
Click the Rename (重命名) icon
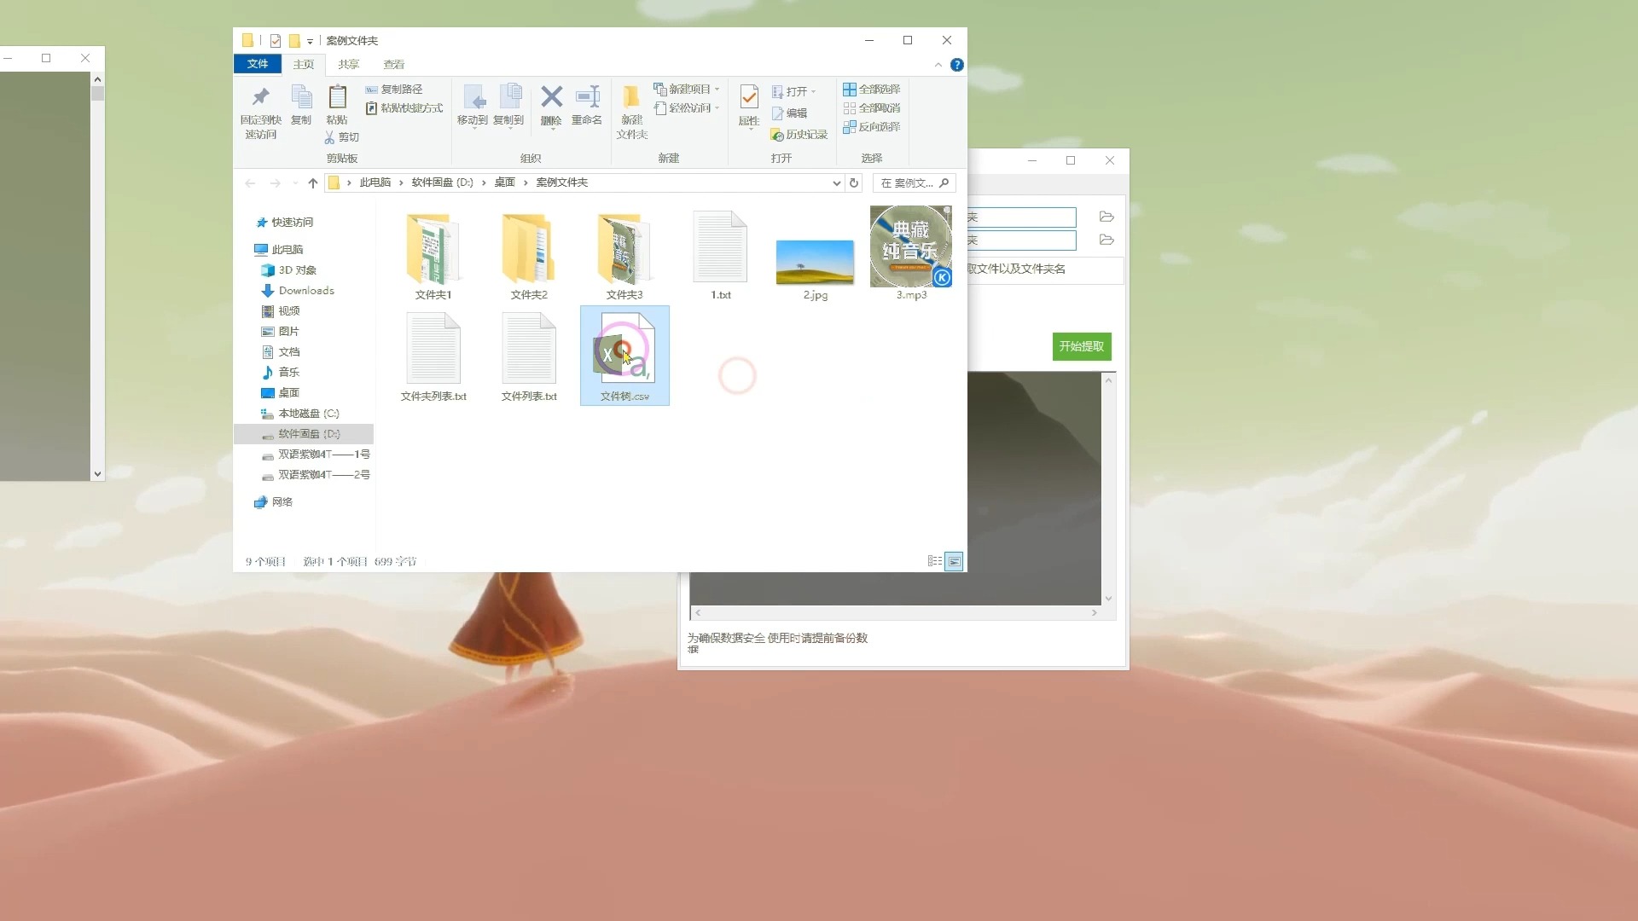click(587, 96)
